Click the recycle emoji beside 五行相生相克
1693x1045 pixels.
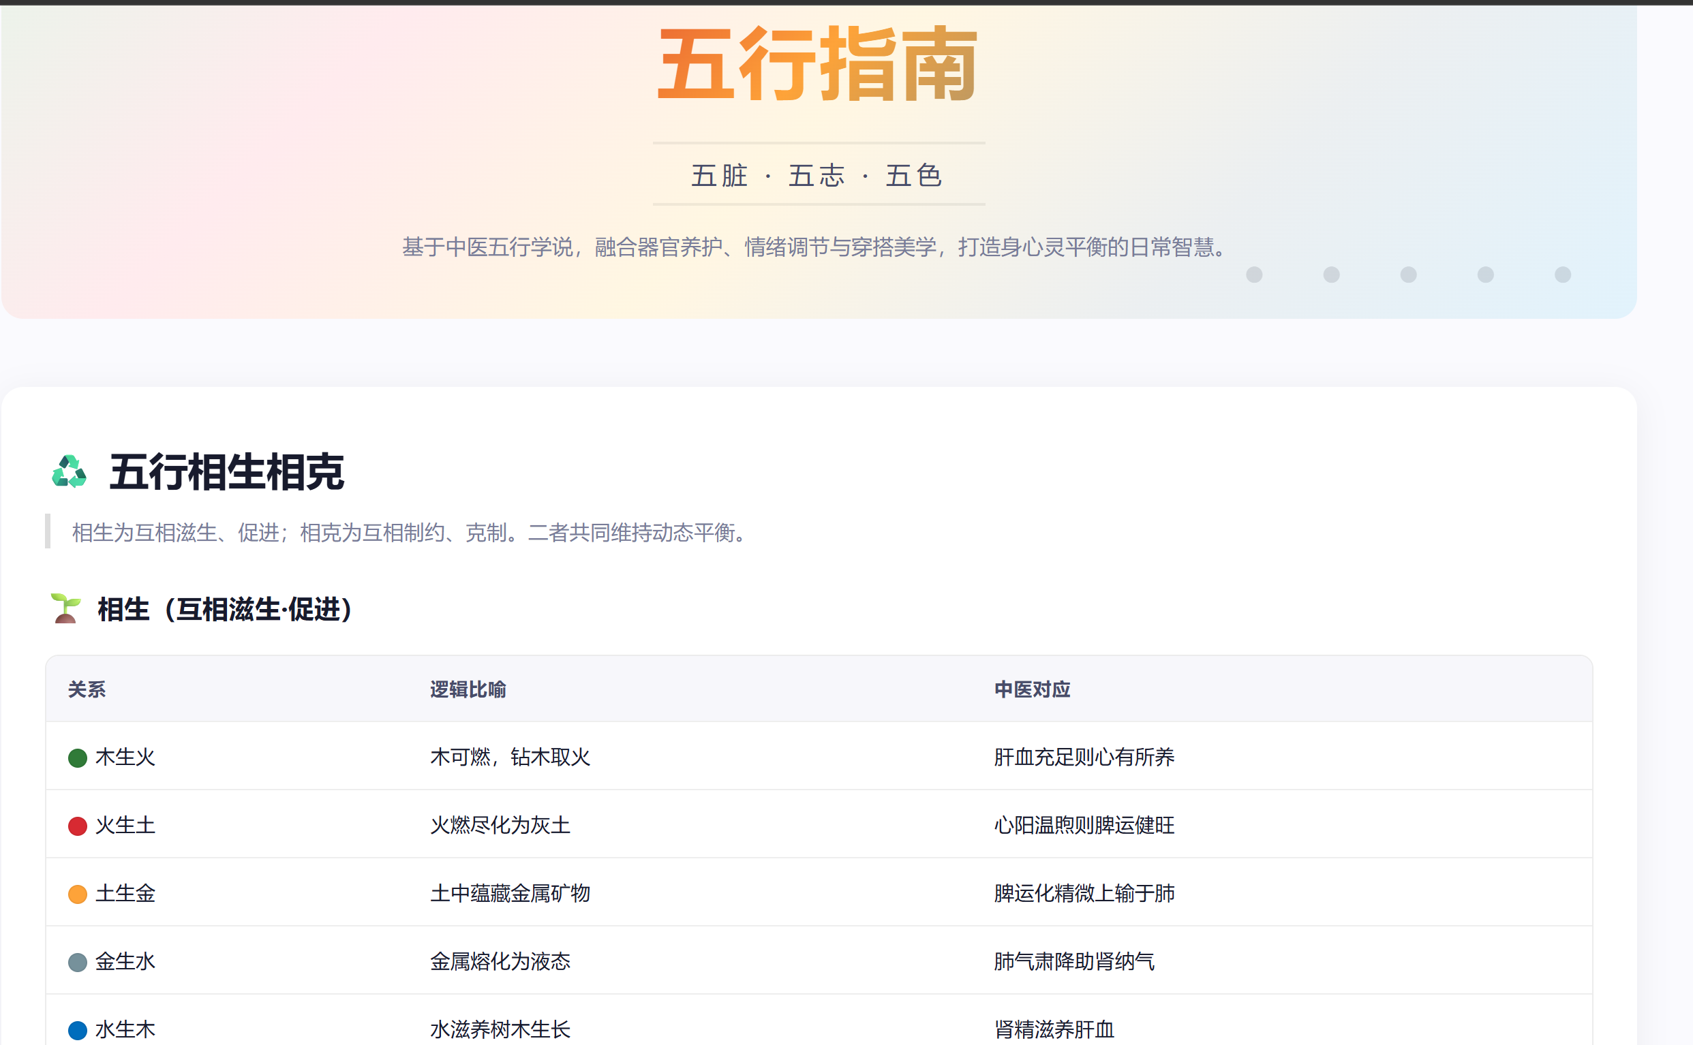69,472
